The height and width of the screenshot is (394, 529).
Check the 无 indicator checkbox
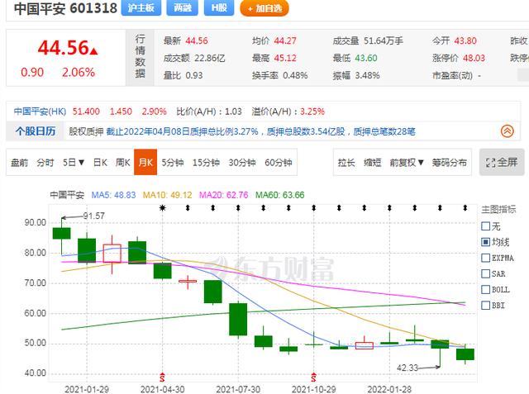tap(485, 225)
